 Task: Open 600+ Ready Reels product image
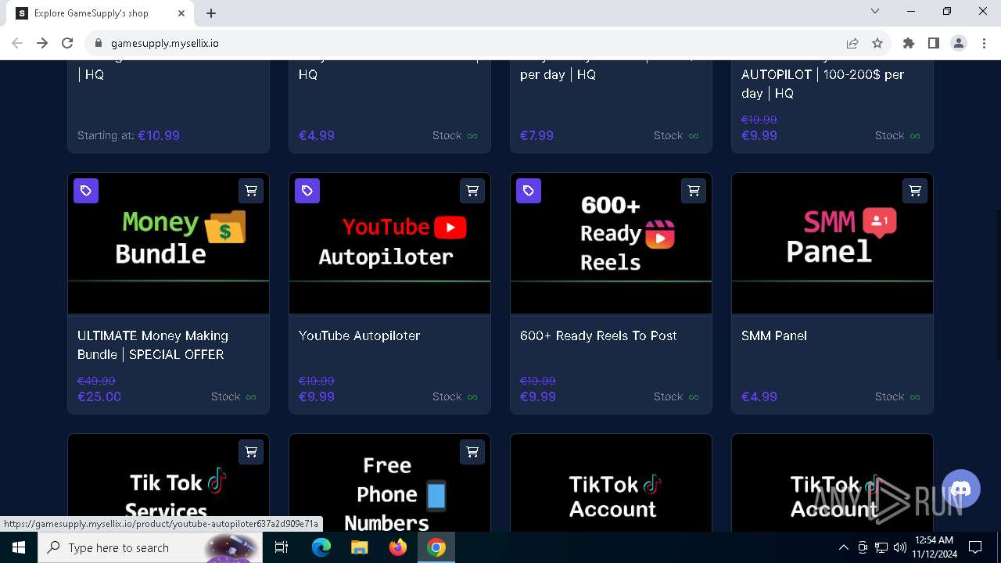pyautogui.click(x=611, y=243)
